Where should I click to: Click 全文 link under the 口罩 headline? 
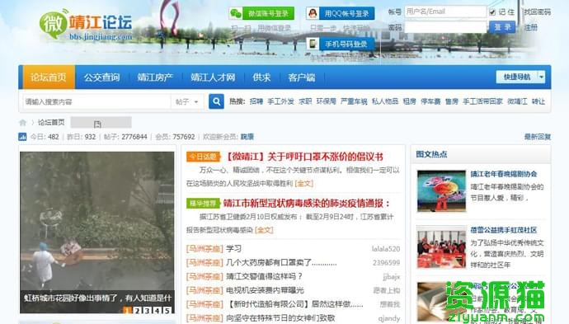coord(304,183)
